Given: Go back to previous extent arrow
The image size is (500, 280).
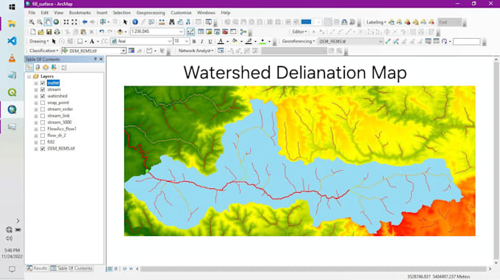Looking at the screenshot, I should coord(85,22).
